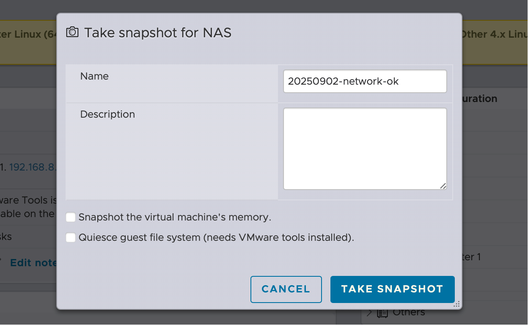Tick the Quiesce guest file system checkbox
This screenshot has height=325, width=528.
tap(71, 238)
